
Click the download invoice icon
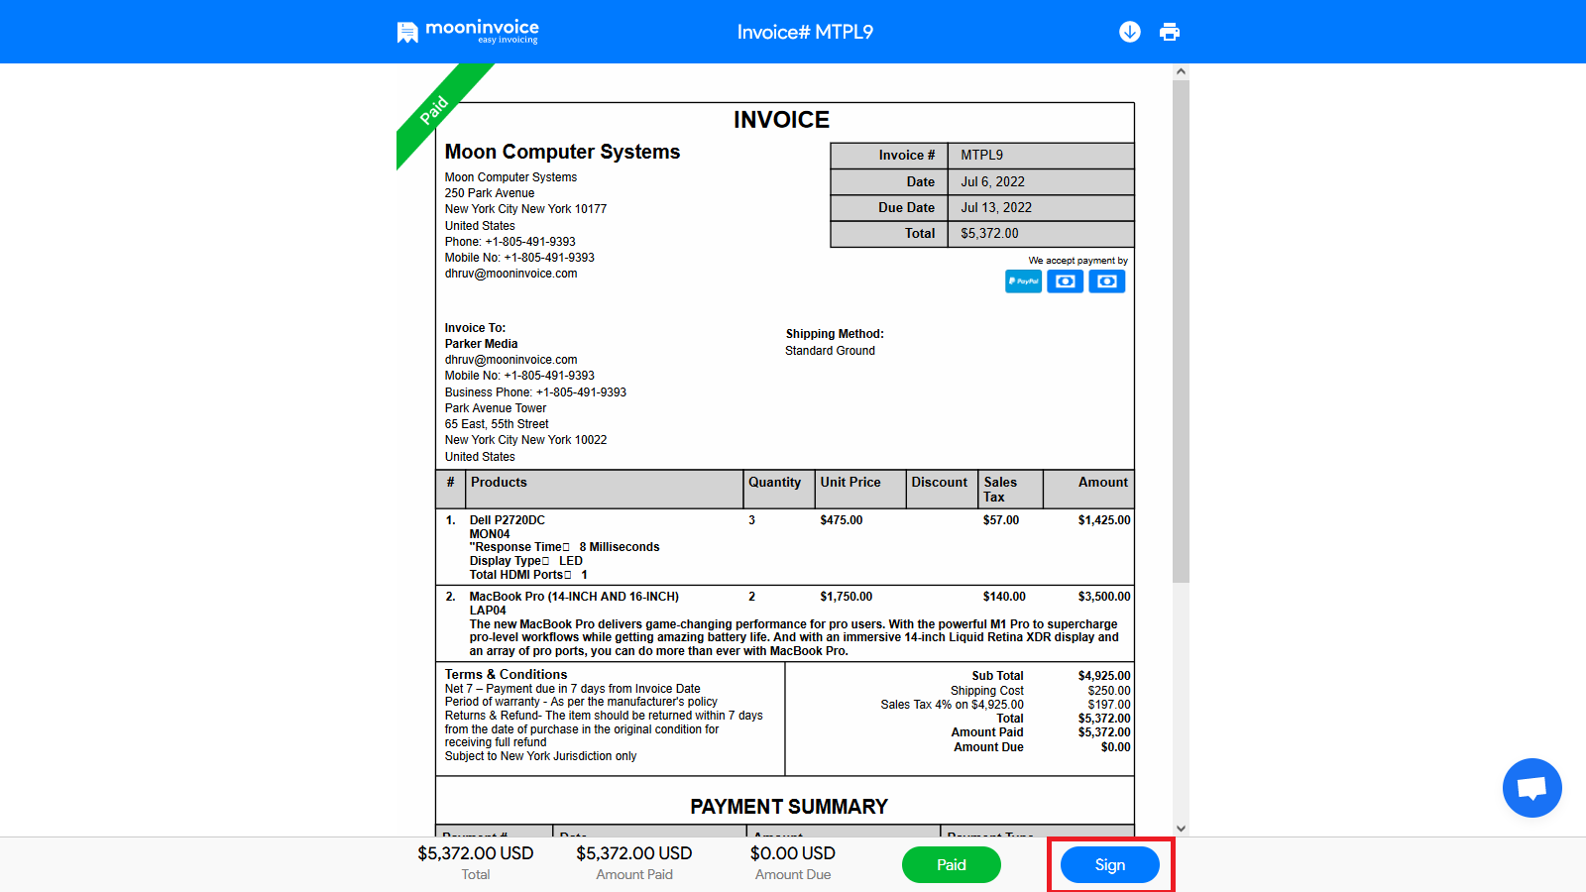tap(1130, 32)
